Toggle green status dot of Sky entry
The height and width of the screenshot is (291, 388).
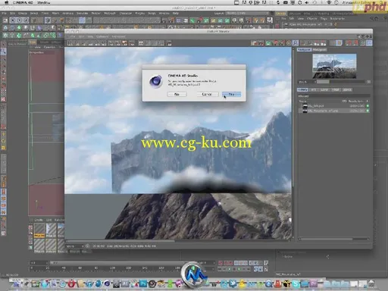368,106
